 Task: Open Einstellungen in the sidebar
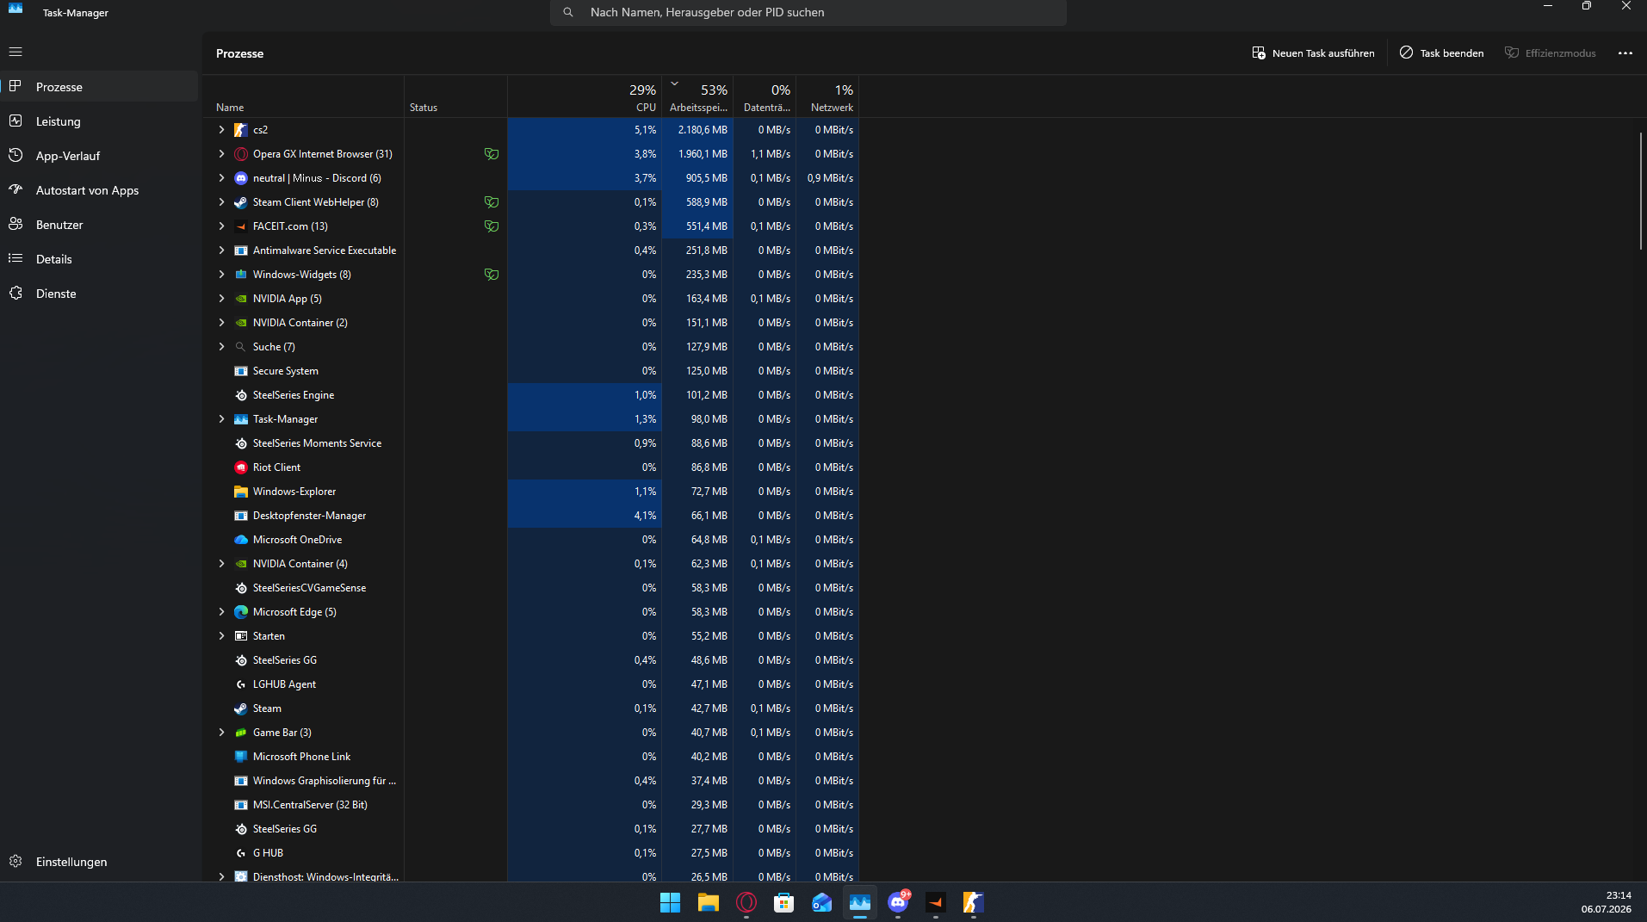click(100, 862)
